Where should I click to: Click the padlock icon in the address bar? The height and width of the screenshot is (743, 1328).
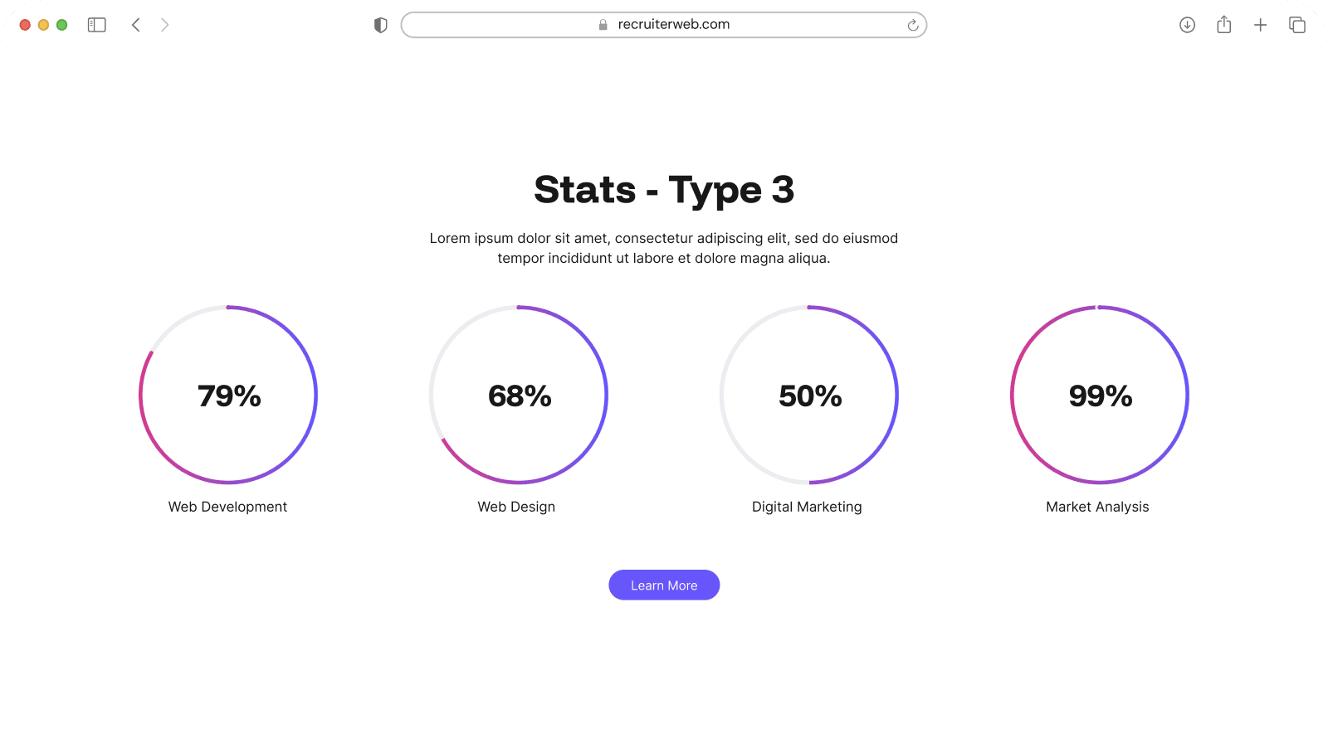pyautogui.click(x=600, y=24)
